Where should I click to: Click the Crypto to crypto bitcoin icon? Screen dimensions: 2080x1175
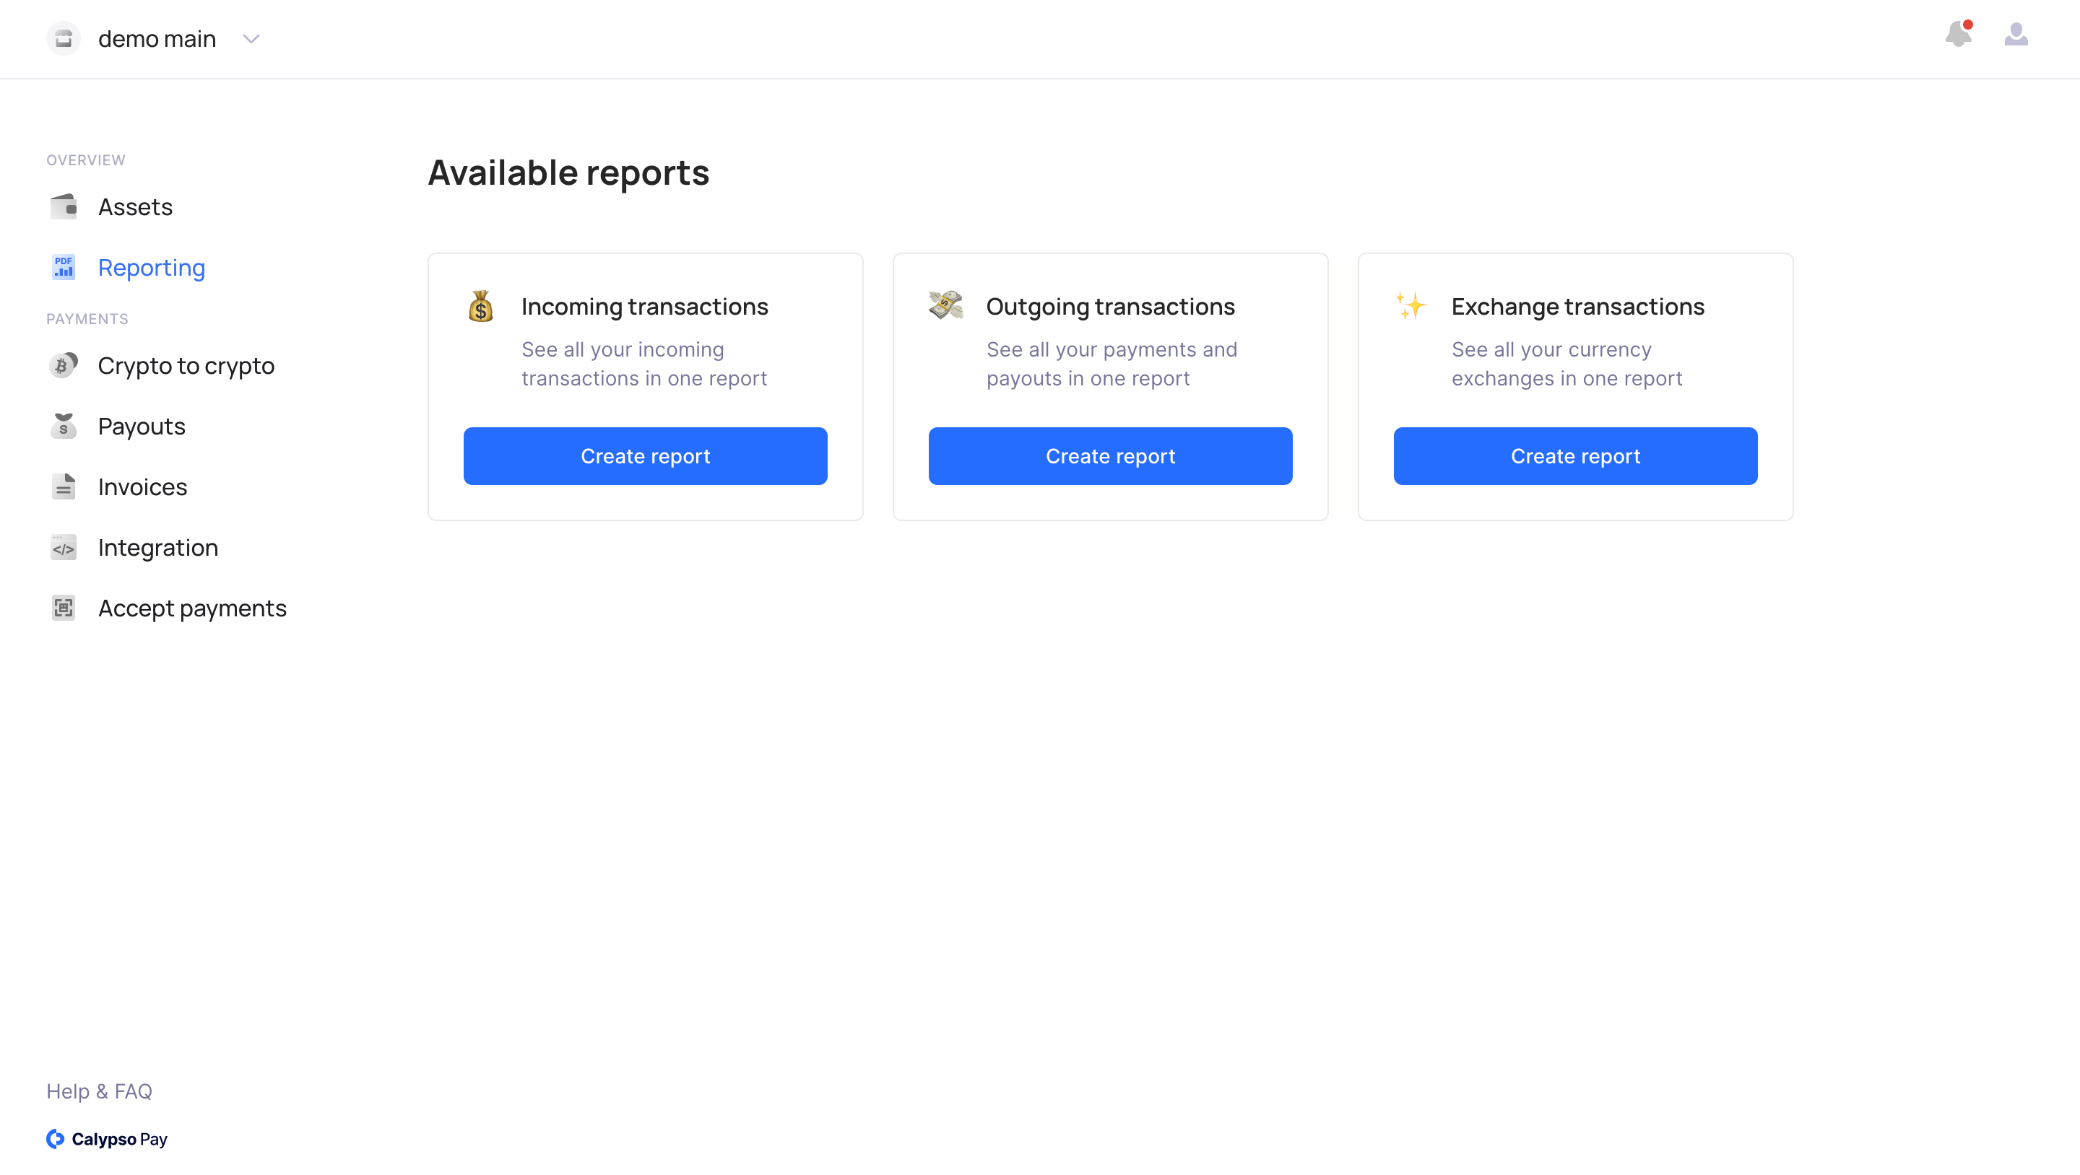63,366
